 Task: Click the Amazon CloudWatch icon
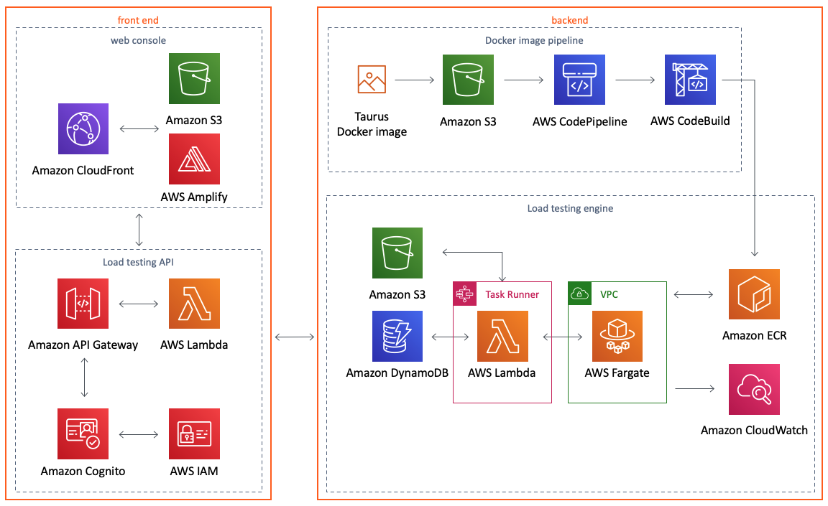[x=754, y=390]
